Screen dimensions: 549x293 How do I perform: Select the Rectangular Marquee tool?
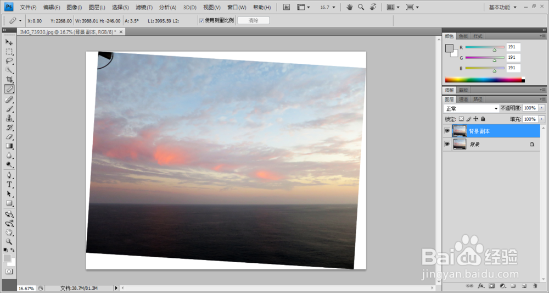coord(9,52)
